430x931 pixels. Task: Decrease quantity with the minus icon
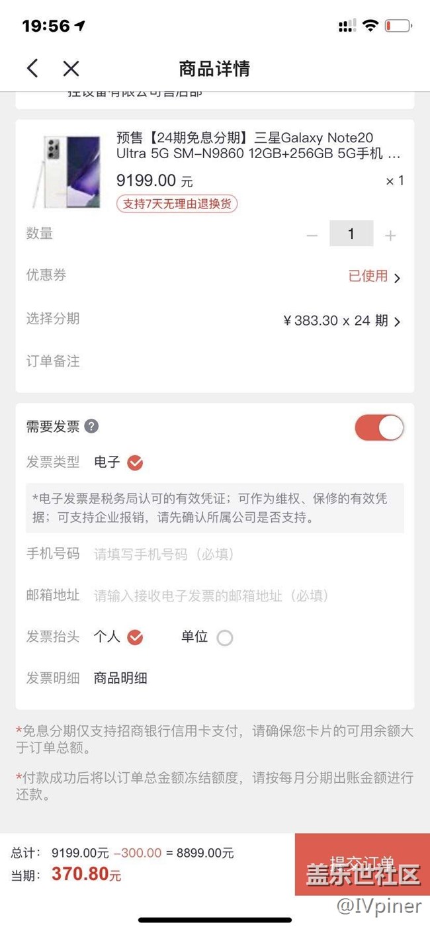[312, 235]
